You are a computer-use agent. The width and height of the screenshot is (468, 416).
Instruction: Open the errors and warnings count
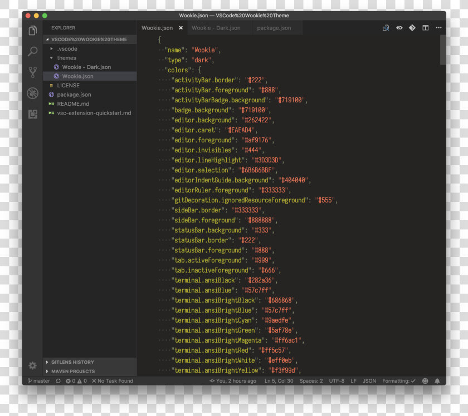(76, 381)
